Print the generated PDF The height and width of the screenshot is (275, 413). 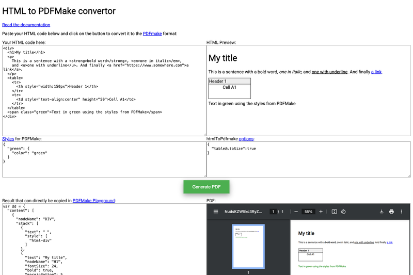click(x=391, y=212)
